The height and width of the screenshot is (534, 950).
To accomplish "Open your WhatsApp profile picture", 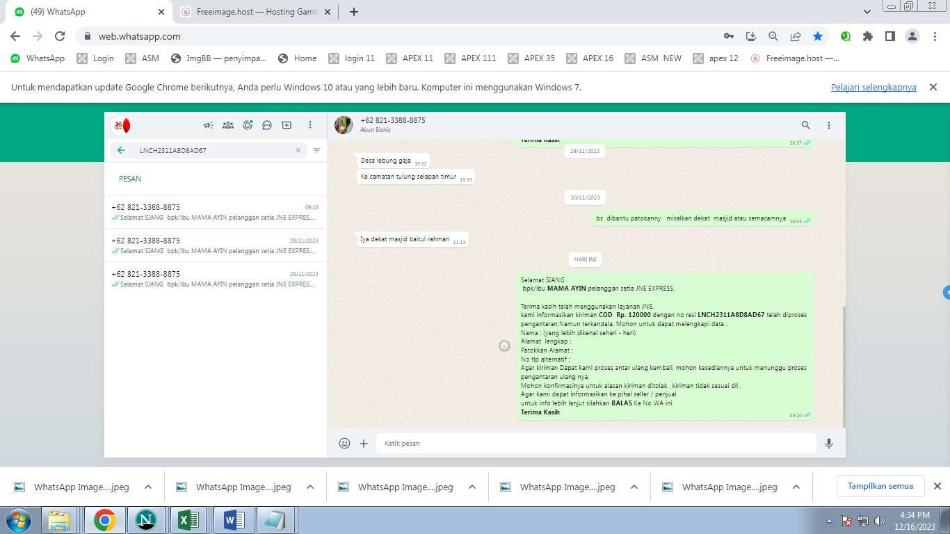I will coord(122,125).
